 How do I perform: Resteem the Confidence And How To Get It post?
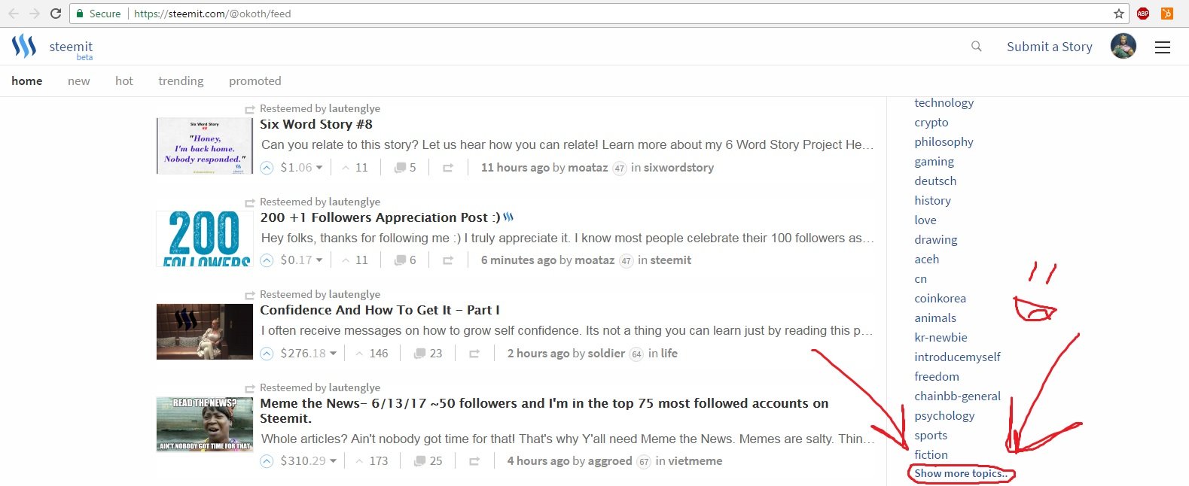[x=474, y=354]
